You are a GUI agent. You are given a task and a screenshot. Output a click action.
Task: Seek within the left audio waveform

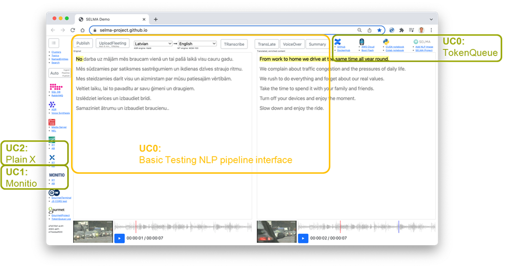pyautogui.click(x=183, y=227)
